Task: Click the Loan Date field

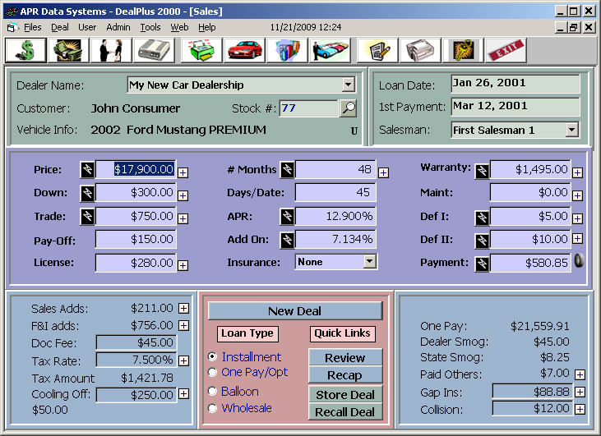Action: 515,84
